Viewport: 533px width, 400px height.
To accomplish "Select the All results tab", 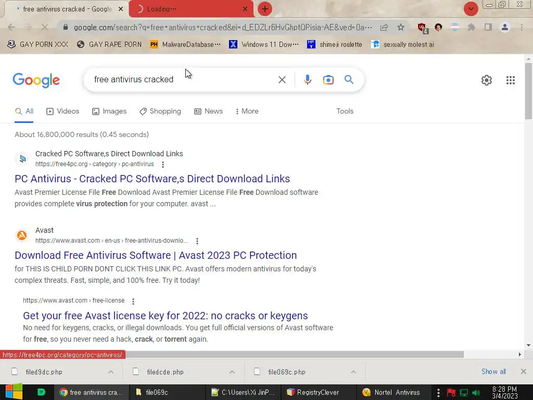I will (x=24, y=111).
